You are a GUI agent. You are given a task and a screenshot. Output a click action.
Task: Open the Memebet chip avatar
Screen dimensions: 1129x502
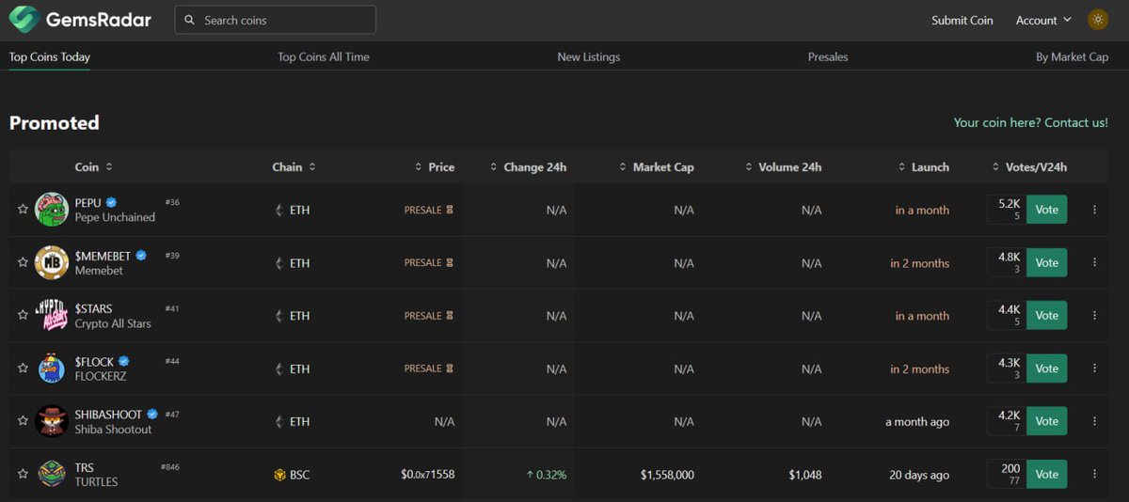click(x=52, y=263)
